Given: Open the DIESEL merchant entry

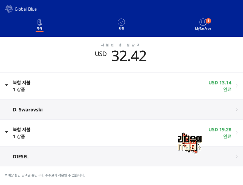Looking at the screenshot, I should [122, 156].
